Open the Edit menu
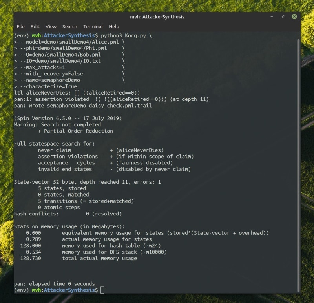This screenshot has height=303, width=314. point(35,27)
